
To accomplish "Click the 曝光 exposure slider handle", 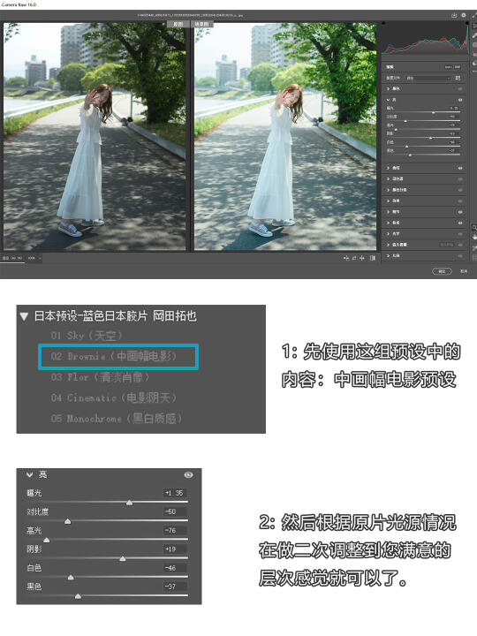I will pos(129,503).
